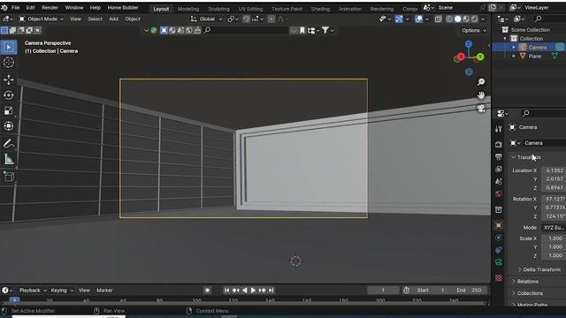Viewport: 566px width, 318px height.
Task: Select the Add Cube tool
Action: tap(9, 177)
